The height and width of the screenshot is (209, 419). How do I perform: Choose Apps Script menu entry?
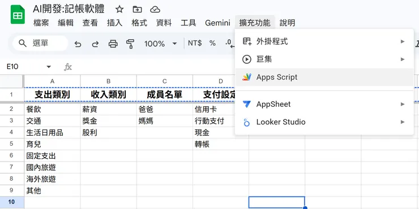click(x=324, y=77)
